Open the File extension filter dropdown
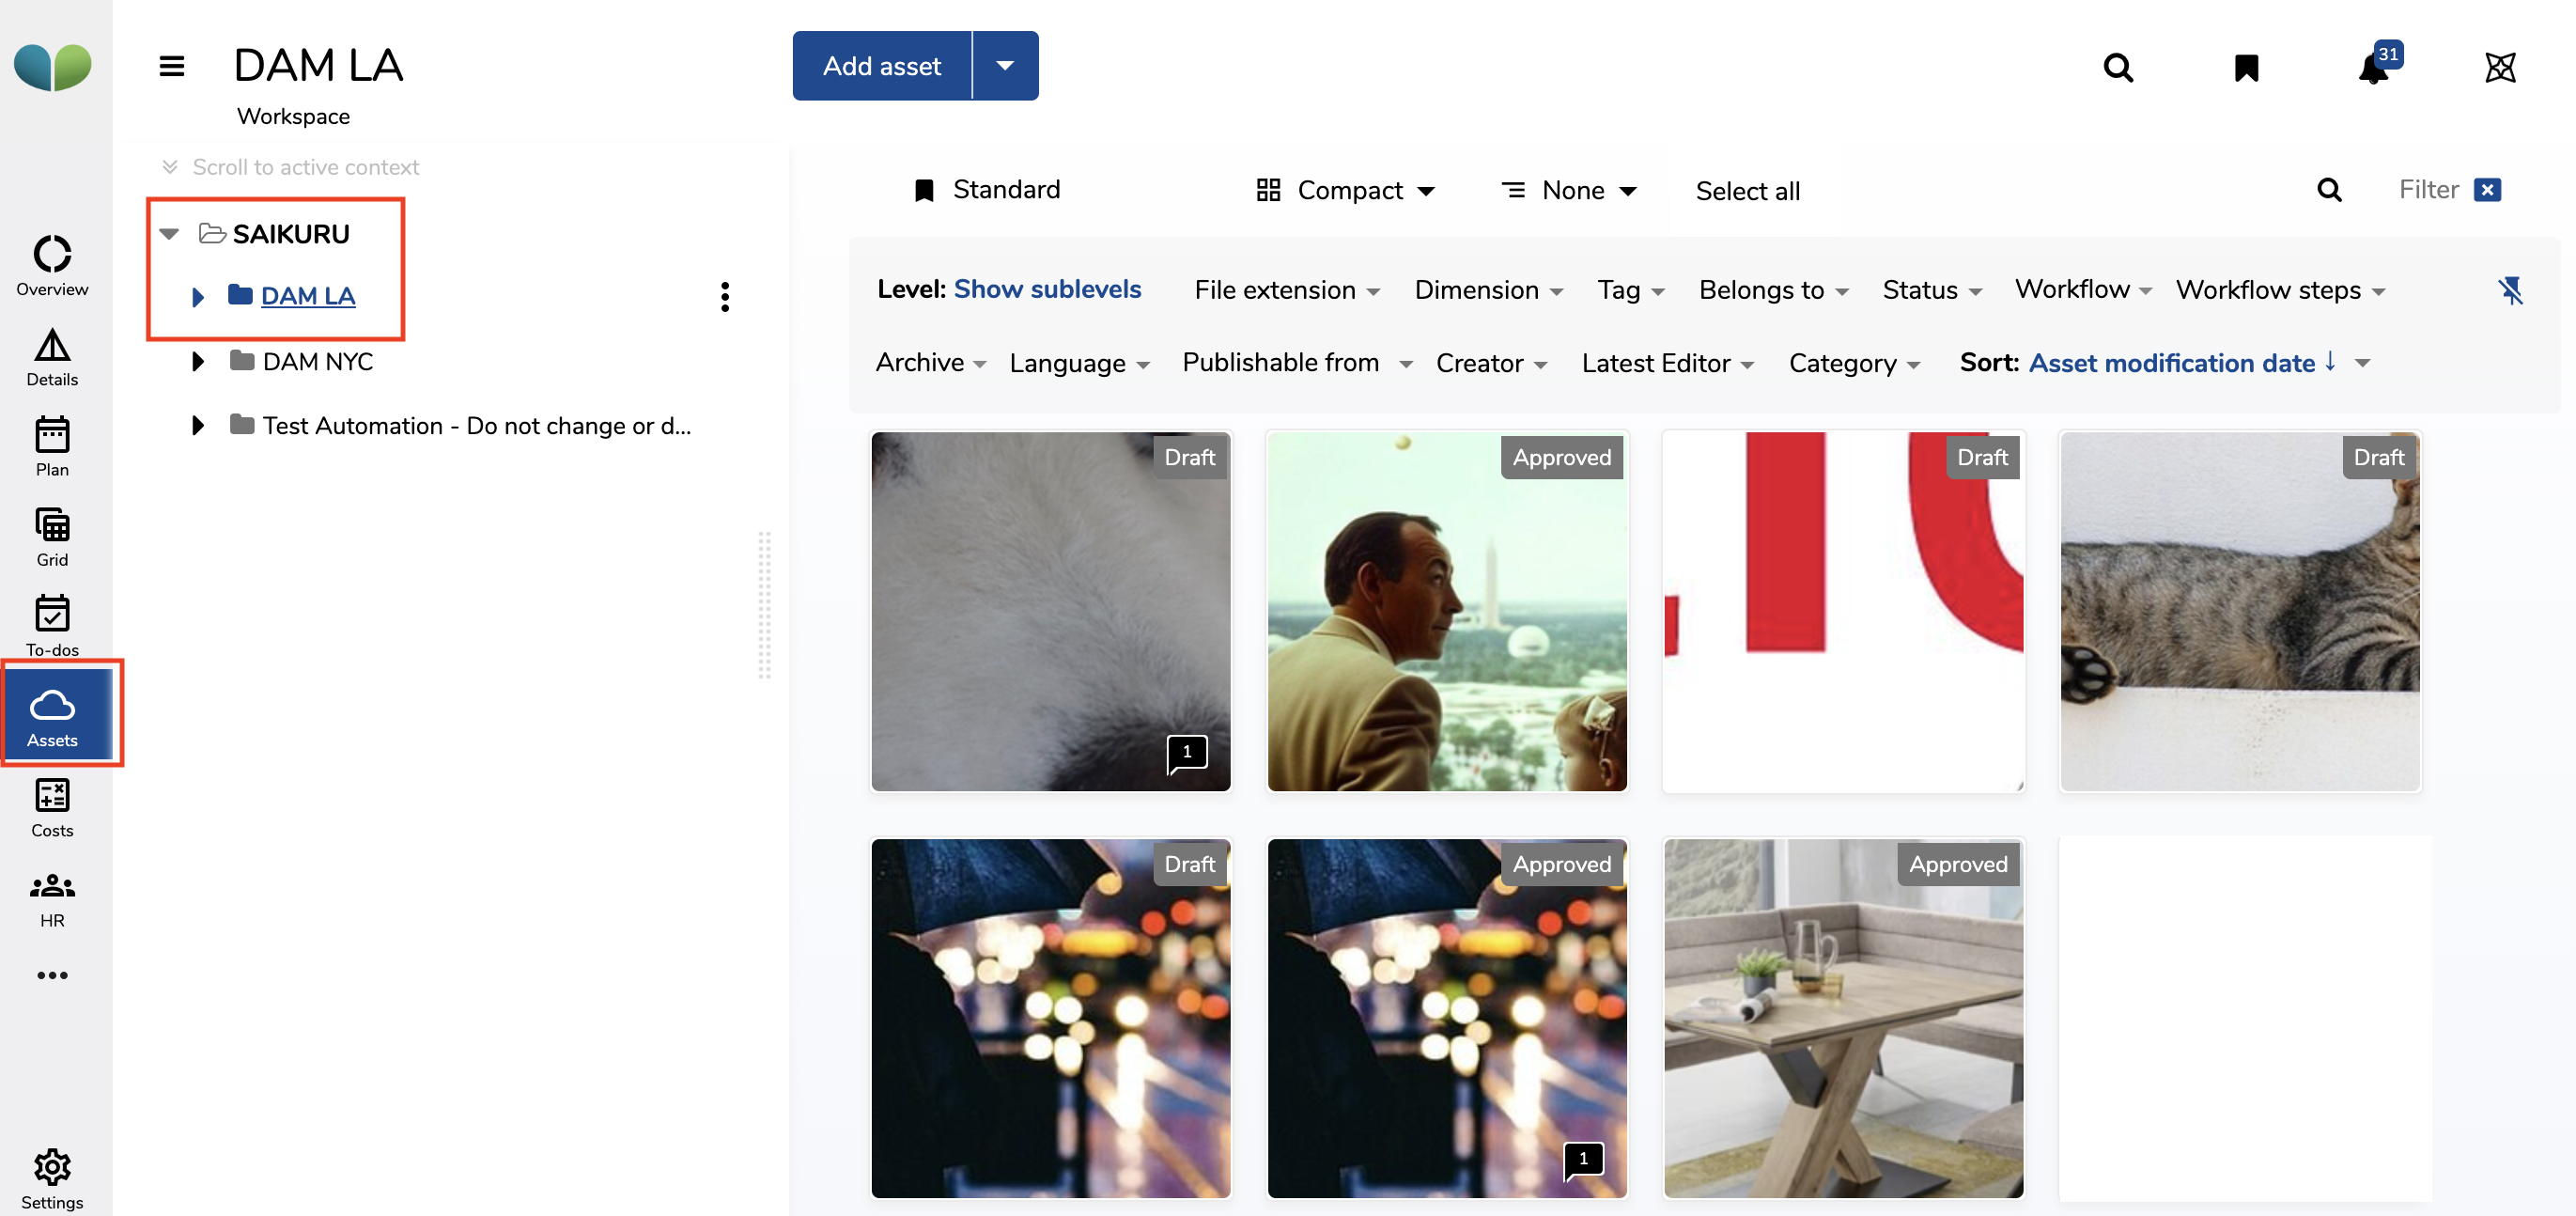This screenshot has width=2576, height=1216. (1286, 290)
